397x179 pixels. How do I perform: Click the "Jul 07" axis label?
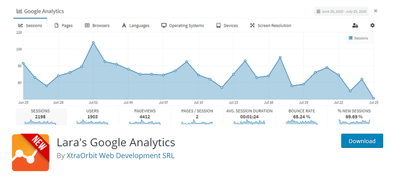pos(163,103)
